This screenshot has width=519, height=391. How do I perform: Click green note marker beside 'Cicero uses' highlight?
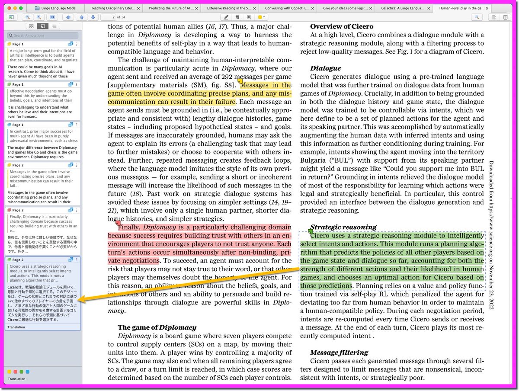pos(310,232)
